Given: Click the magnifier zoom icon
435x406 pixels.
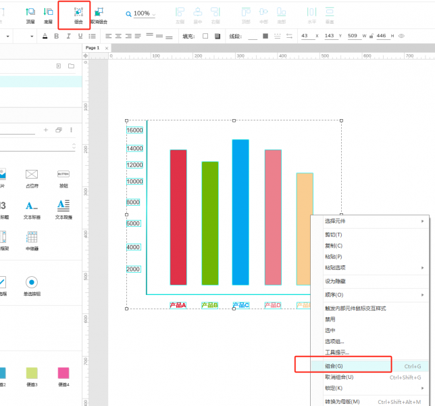Looking at the screenshot, I should tap(128, 14).
